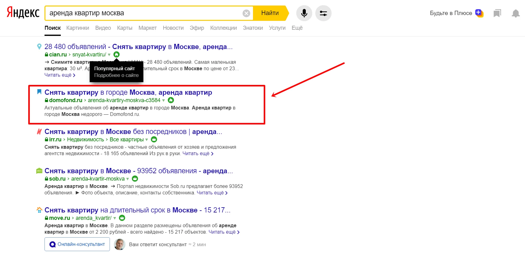Click Читать ещё under cian.ru snippet

tap(60, 75)
